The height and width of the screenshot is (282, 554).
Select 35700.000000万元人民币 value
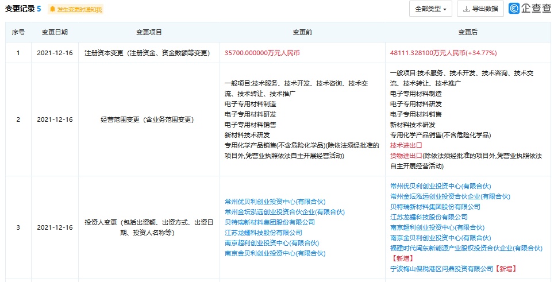(x=262, y=53)
